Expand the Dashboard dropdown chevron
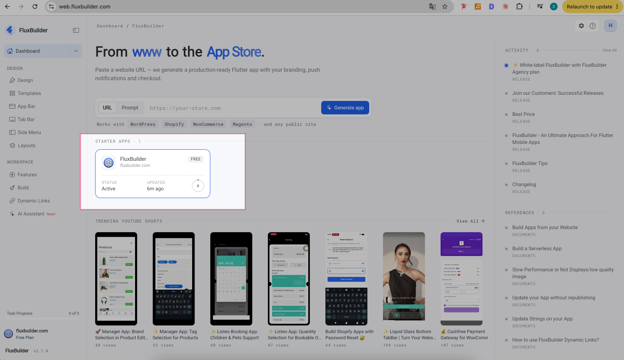This screenshot has width=624, height=360. pos(76,51)
